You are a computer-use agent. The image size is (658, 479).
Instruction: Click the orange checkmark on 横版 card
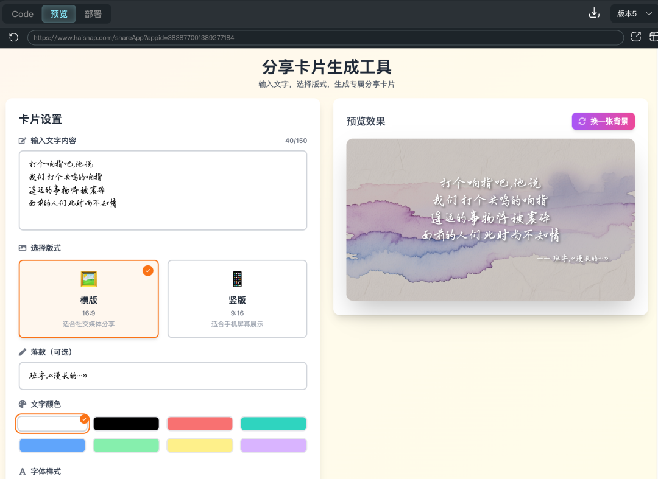click(147, 271)
